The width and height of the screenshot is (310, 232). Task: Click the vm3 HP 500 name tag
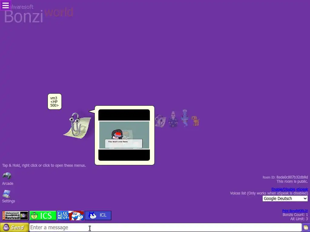[x=54, y=101]
